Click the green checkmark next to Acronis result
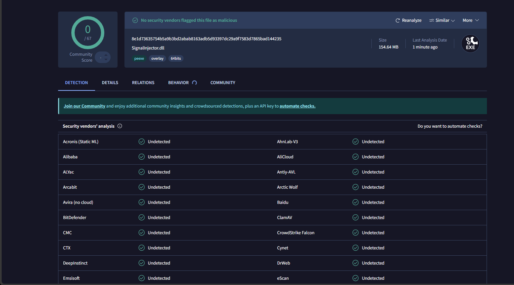This screenshot has width=514, height=285. [141, 142]
